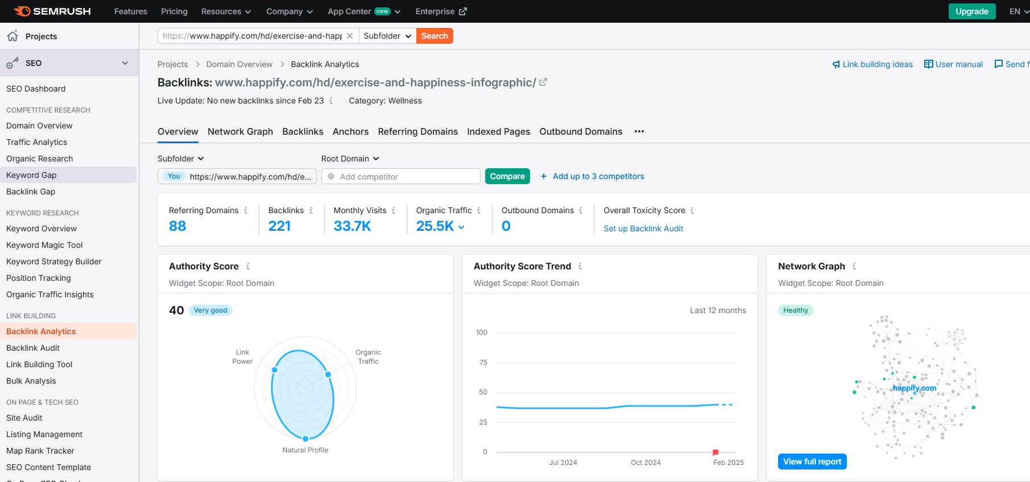Expand the Company menu
The height and width of the screenshot is (482, 1030).
pyautogui.click(x=289, y=11)
